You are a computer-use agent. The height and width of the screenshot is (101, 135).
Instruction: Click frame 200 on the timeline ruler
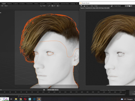[x=93, y=92]
